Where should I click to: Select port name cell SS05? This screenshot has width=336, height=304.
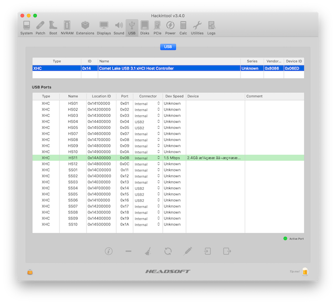73,194
